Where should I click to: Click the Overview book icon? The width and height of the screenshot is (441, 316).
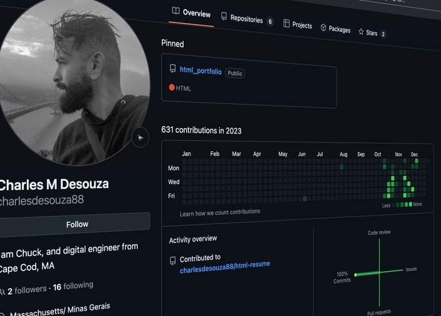pyautogui.click(x=176, y=11)
